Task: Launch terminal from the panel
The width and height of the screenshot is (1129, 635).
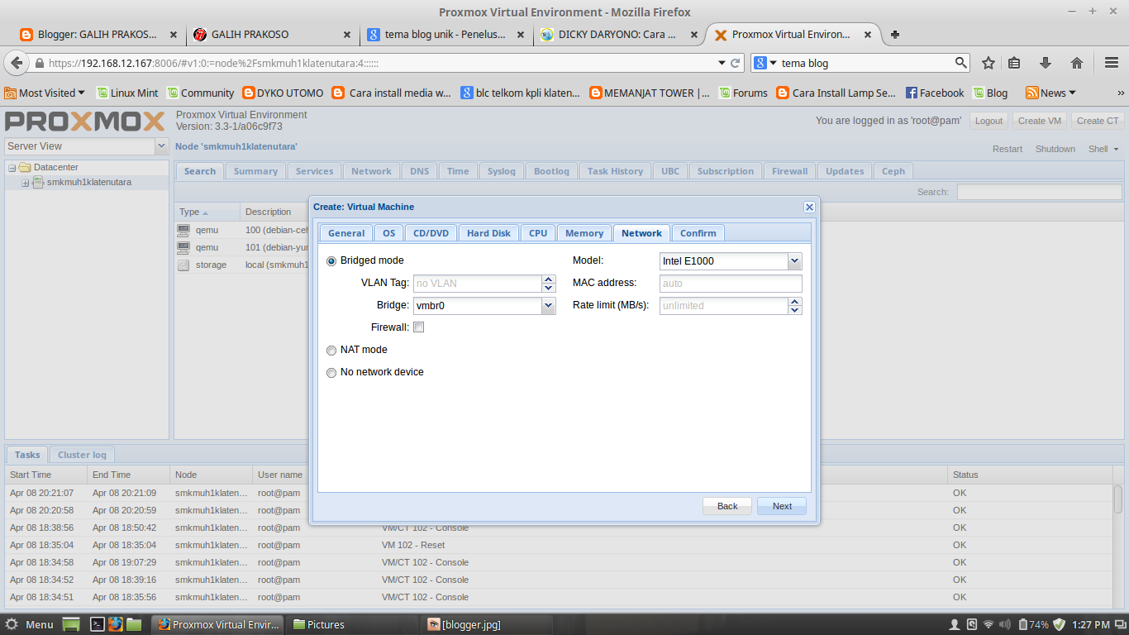Action: (97, 624)
